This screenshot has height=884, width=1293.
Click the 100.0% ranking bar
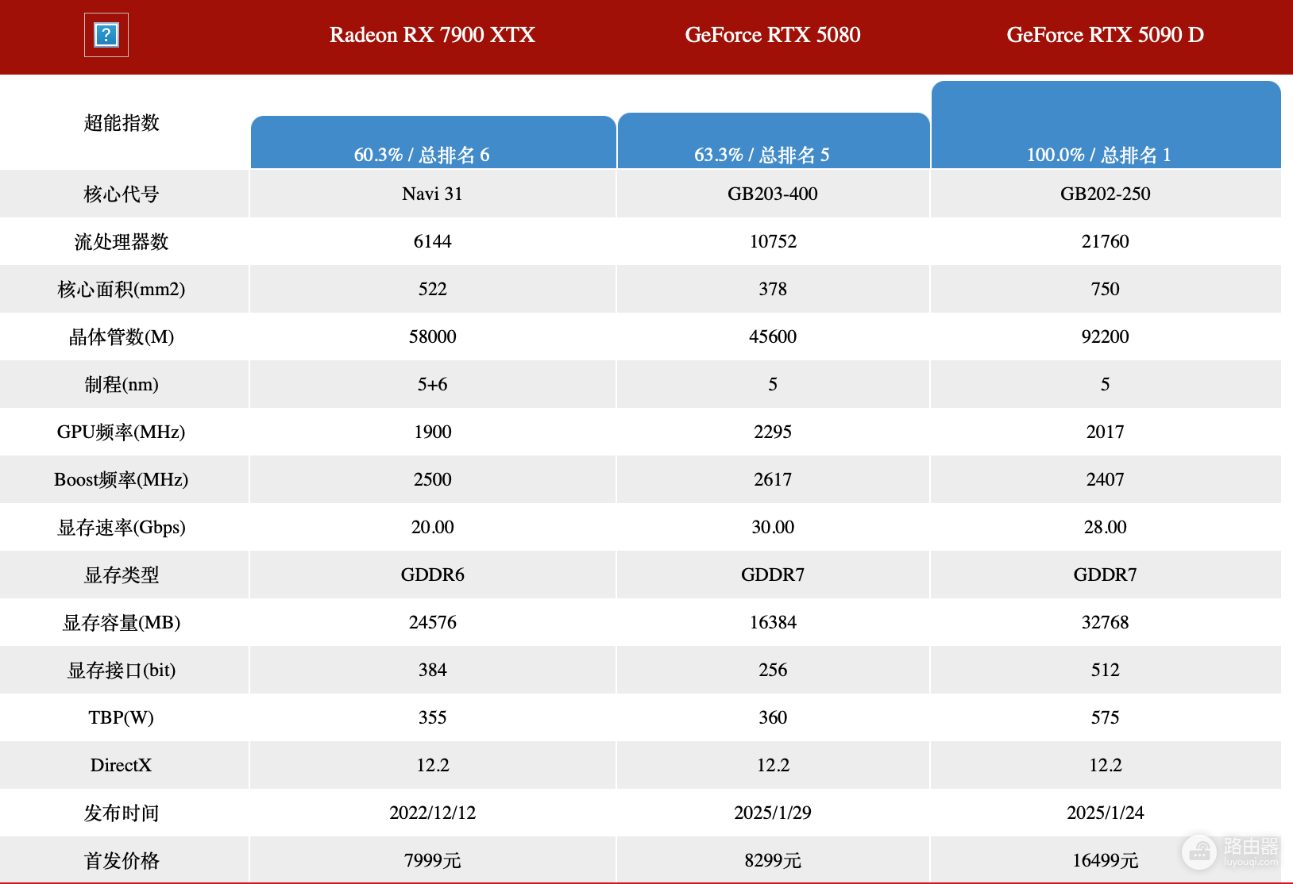(x=1106, y=125)
